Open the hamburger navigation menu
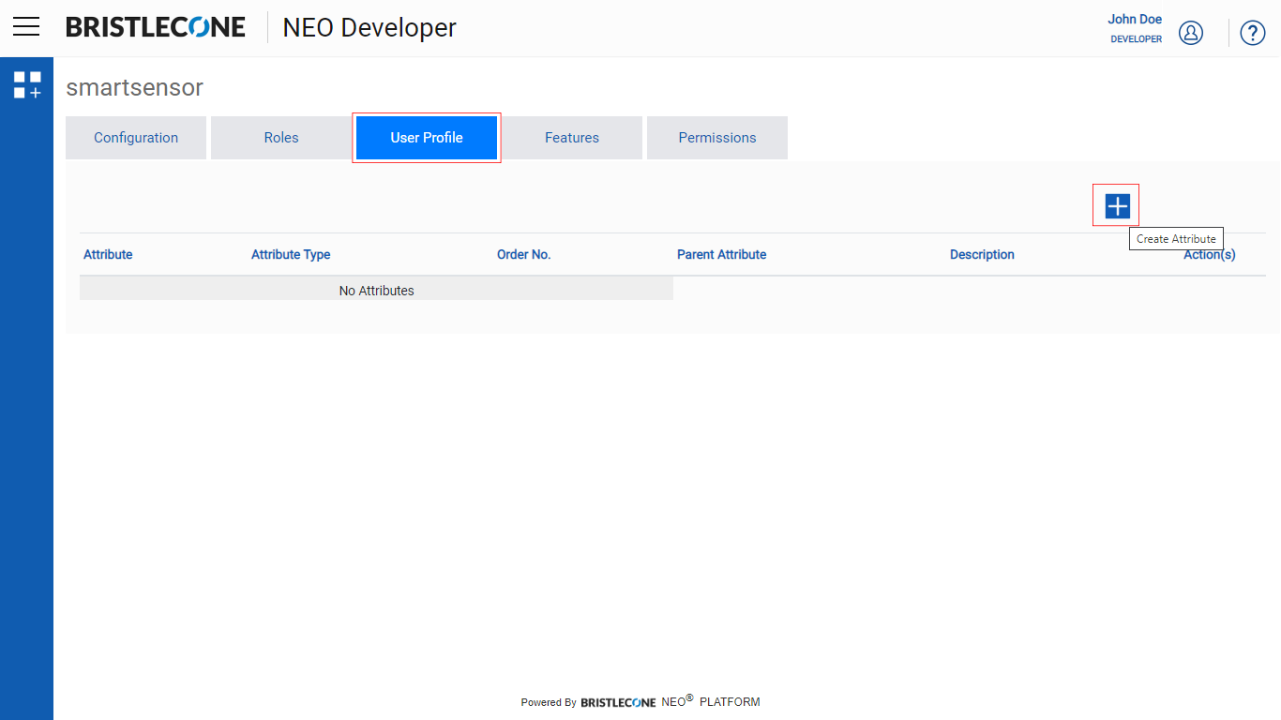Image resolution: width=1281 pixels, height=720 pixels. [26, 27]
